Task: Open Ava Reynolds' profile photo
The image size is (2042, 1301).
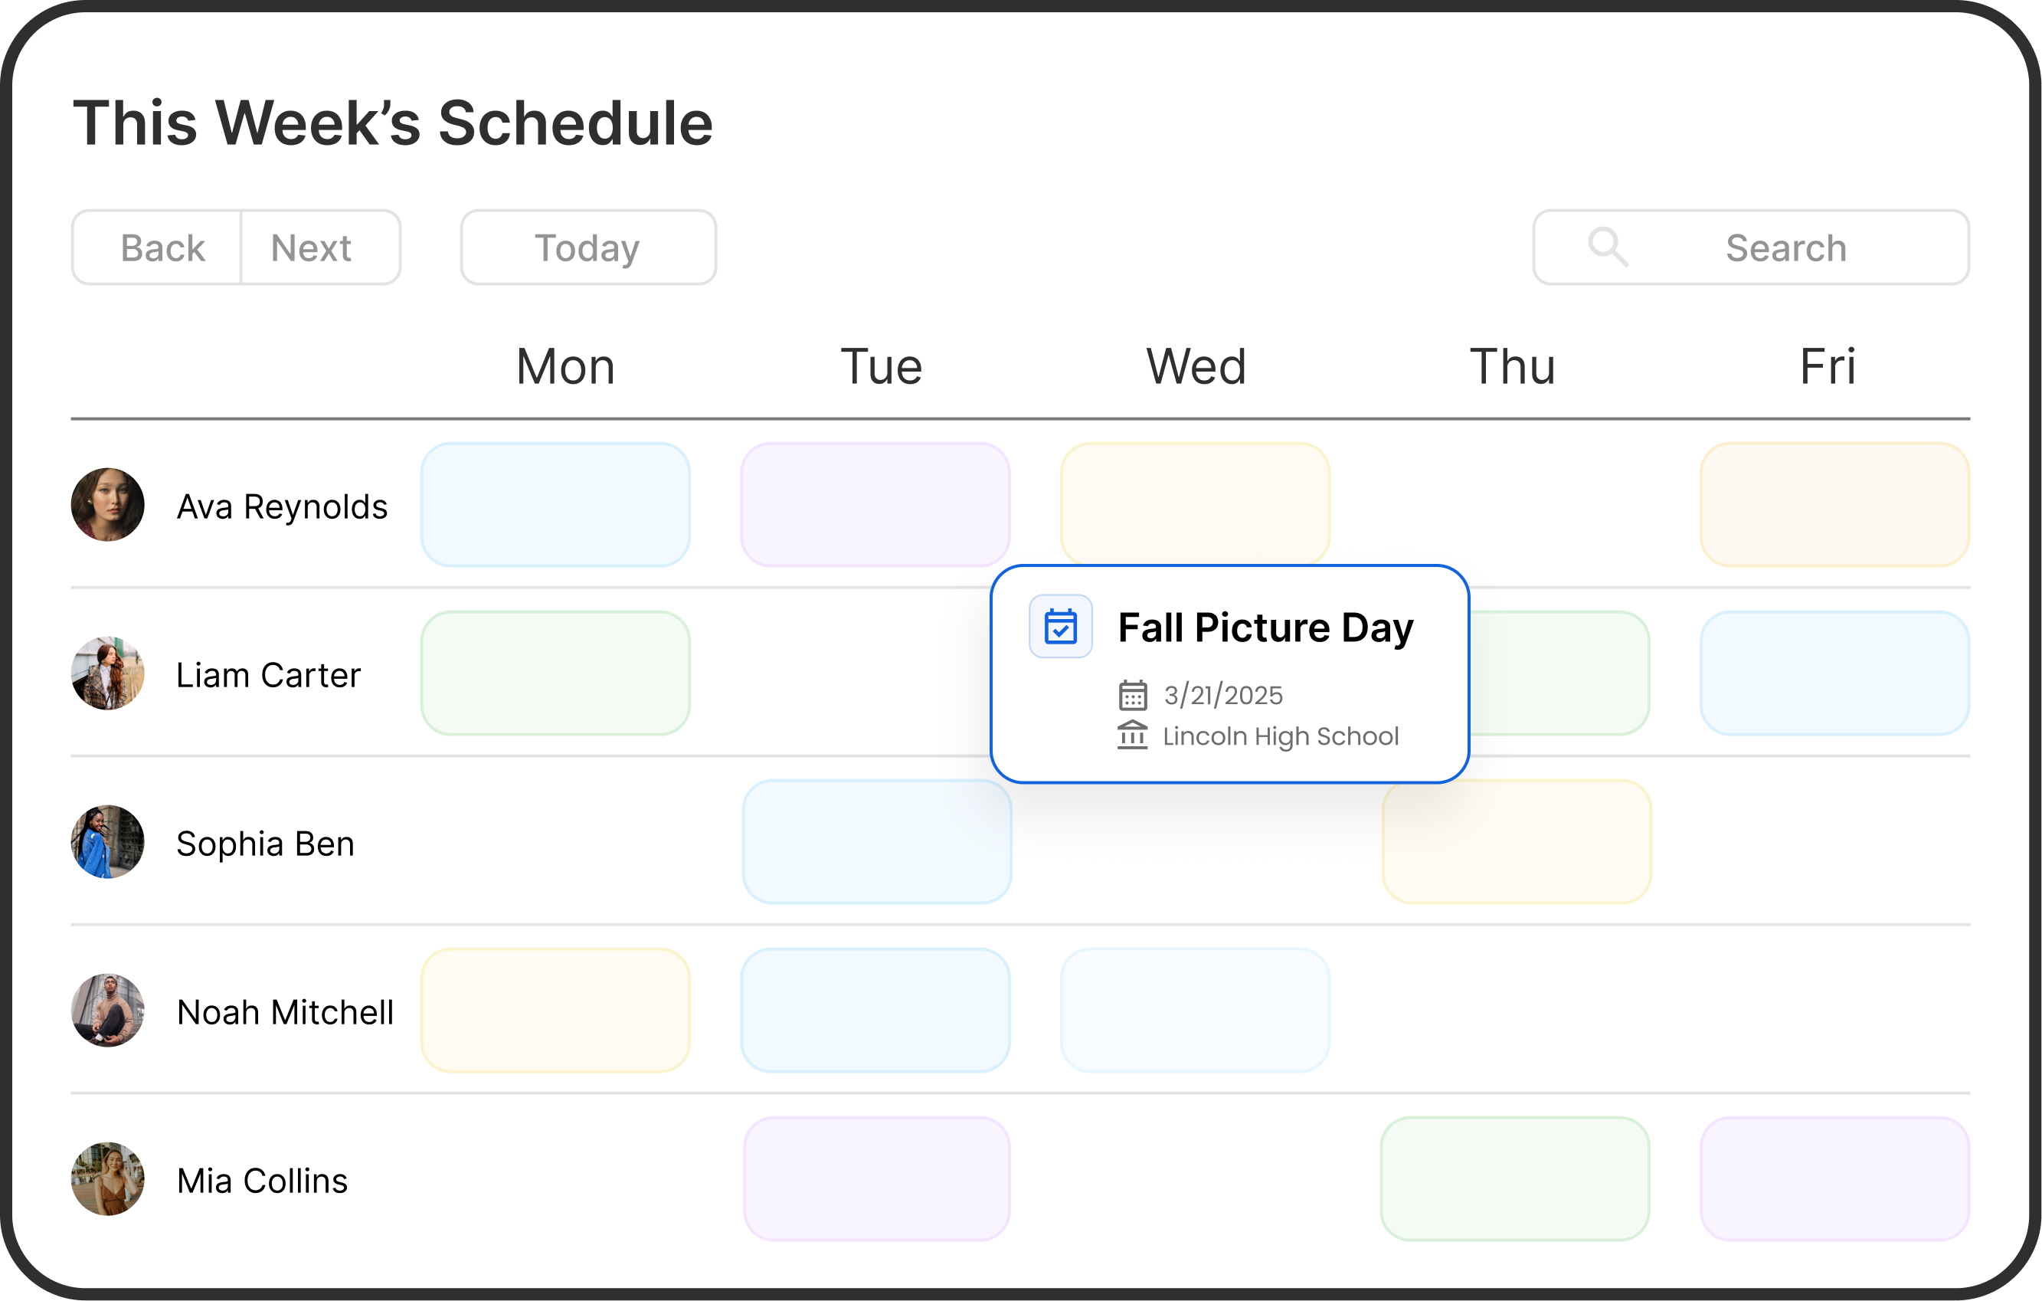Action: coord(108,505)
